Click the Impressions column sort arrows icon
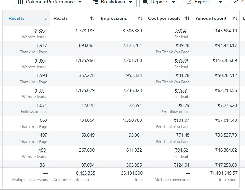 coord(140,18)
